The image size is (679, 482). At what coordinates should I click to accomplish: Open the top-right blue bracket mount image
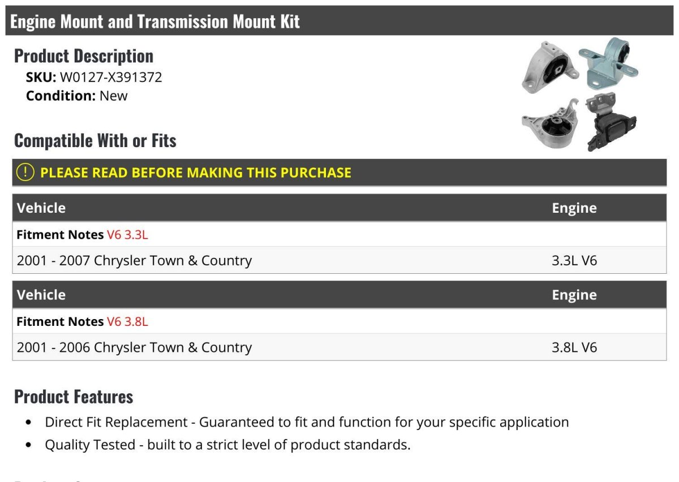pos(610,63)
